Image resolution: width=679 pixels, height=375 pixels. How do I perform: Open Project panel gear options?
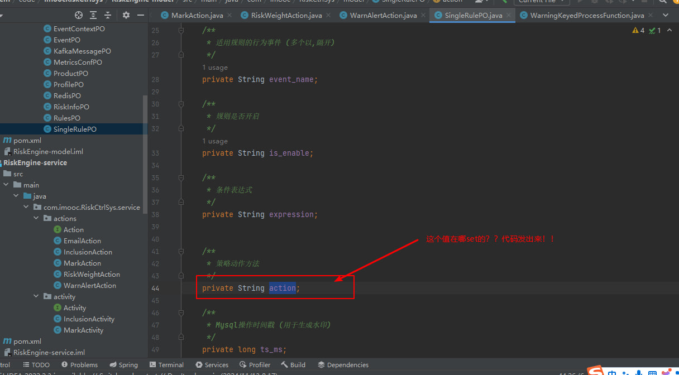(126, 15)
